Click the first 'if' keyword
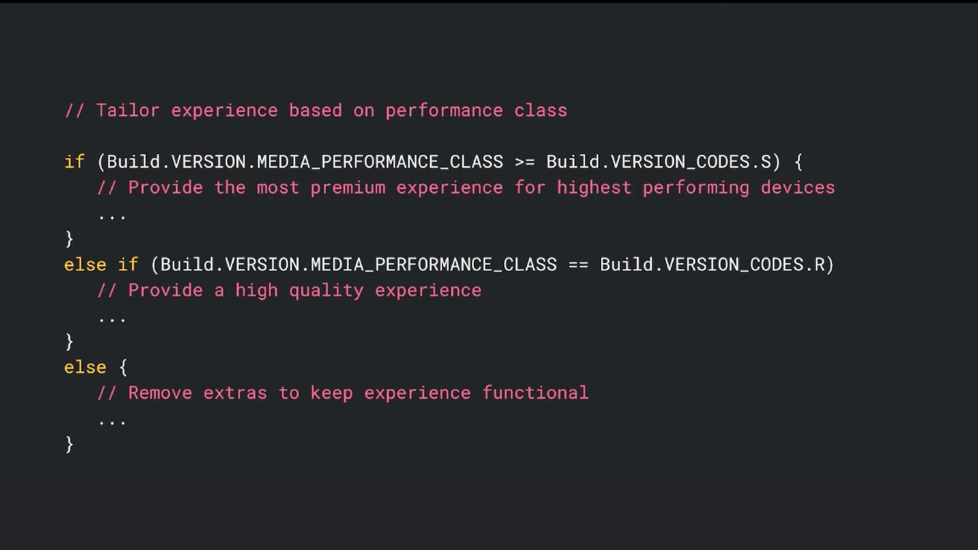This screenshot has height=550, width=978. point(74,162)
